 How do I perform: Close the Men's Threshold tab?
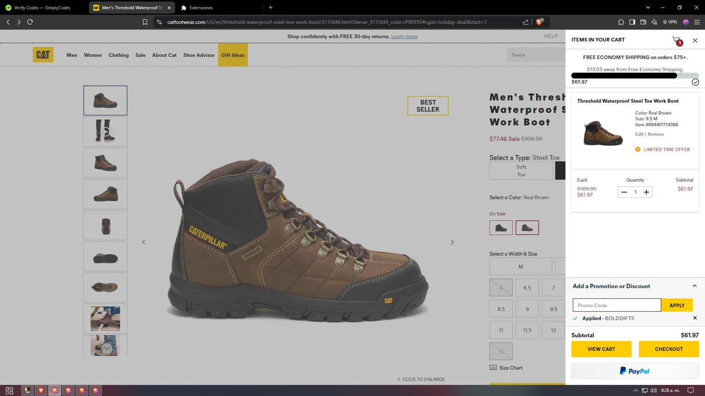169,8
